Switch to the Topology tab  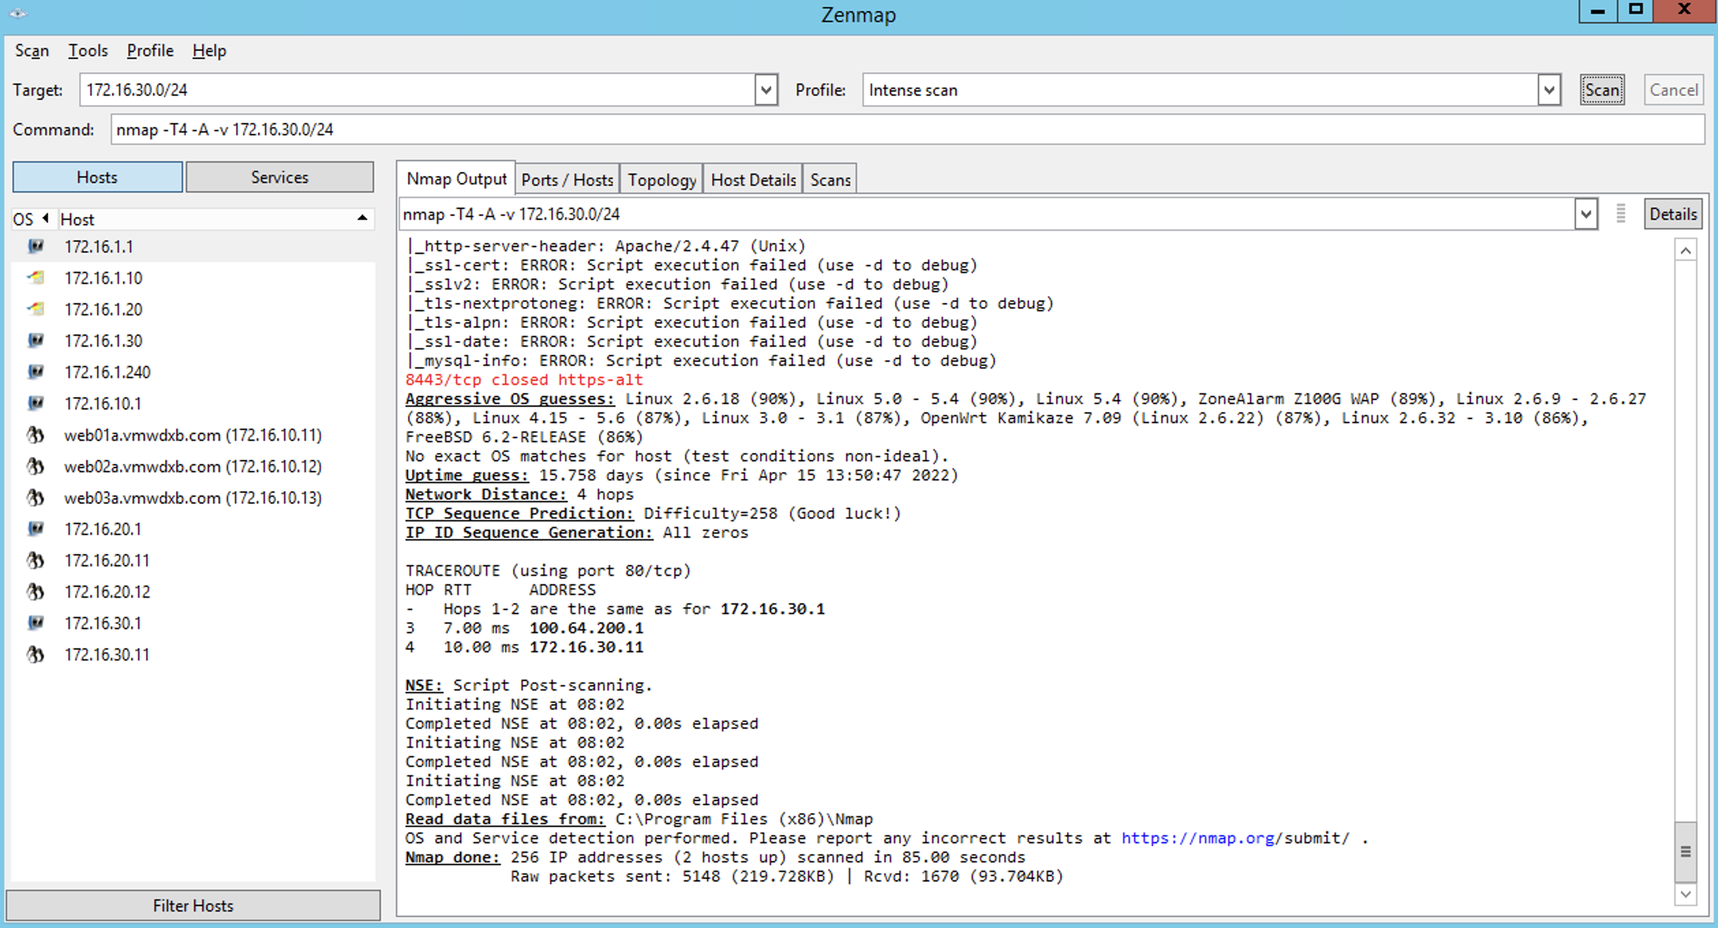click(x=661, y=179)
